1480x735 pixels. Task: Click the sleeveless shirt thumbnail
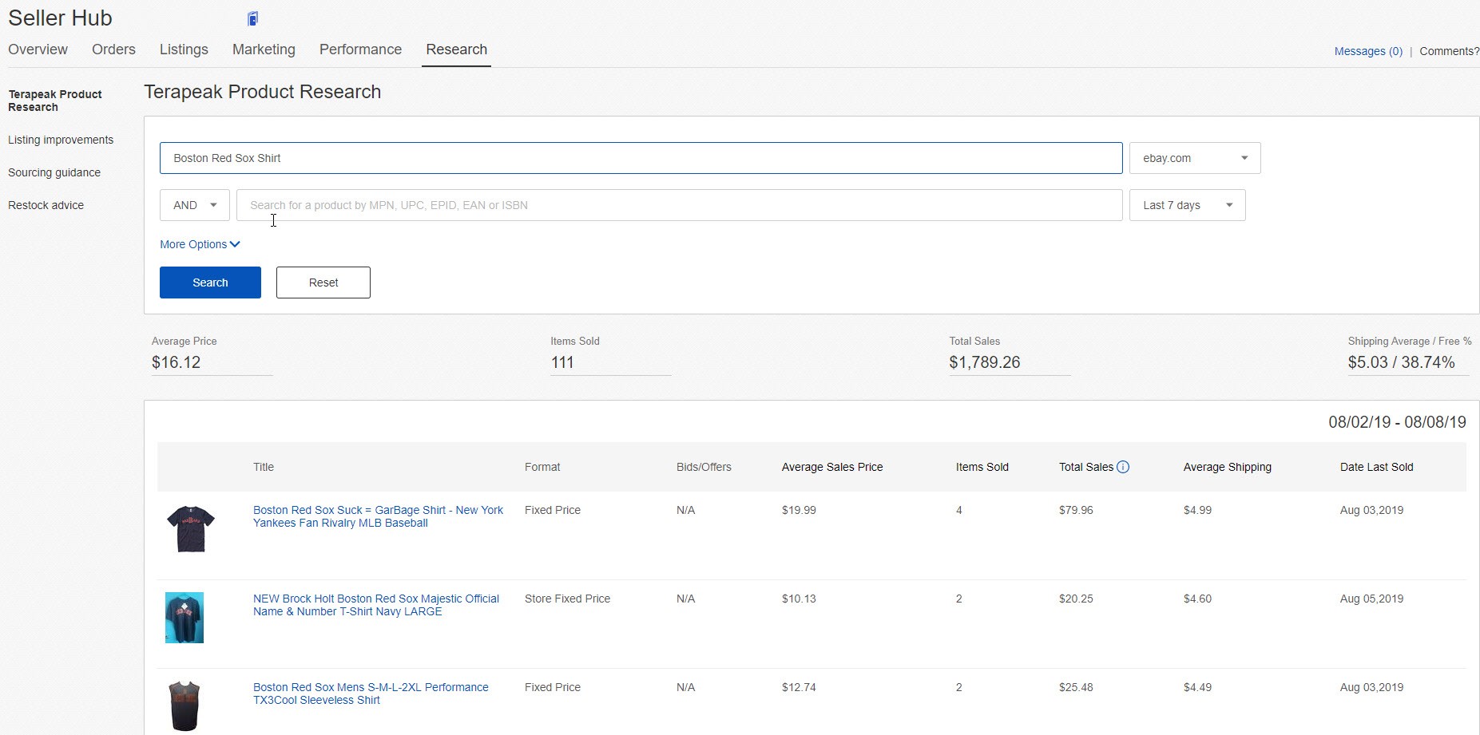[x=185, y=706]
